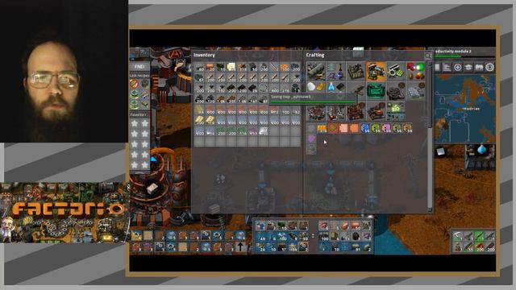Viewport: 516px width, 290px height.
Task: Click the first favorite star slot
Action: (x=135, y=123)
